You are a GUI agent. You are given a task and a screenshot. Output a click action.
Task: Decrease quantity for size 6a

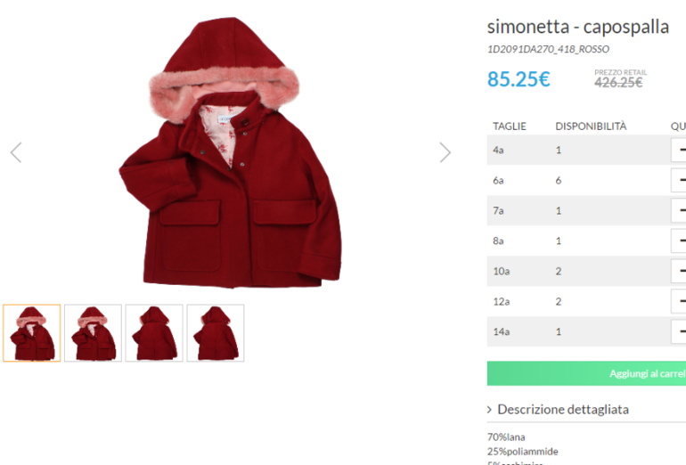[x=680, y=180]
